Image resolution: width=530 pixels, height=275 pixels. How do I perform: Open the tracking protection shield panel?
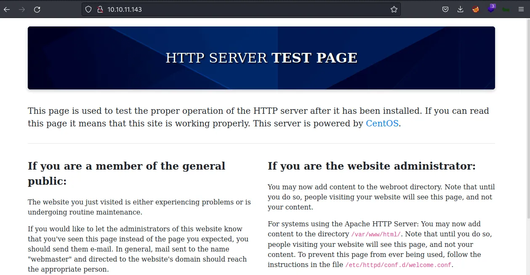pos(88,9)
